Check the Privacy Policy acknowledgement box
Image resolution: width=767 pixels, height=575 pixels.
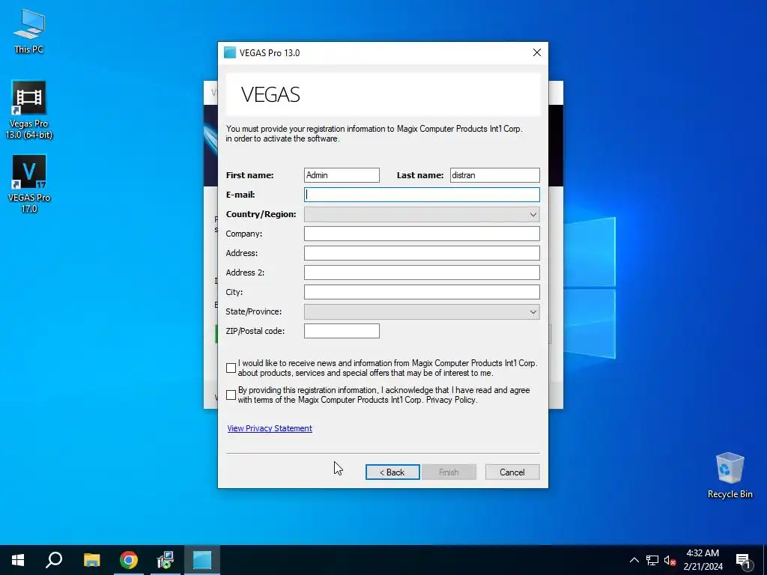click(231, 395)
